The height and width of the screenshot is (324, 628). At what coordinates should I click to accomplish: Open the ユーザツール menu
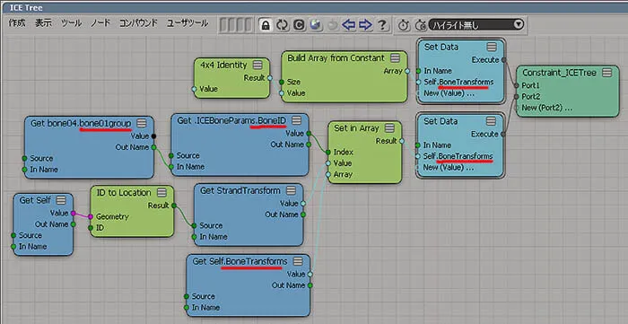click(188, 22)
